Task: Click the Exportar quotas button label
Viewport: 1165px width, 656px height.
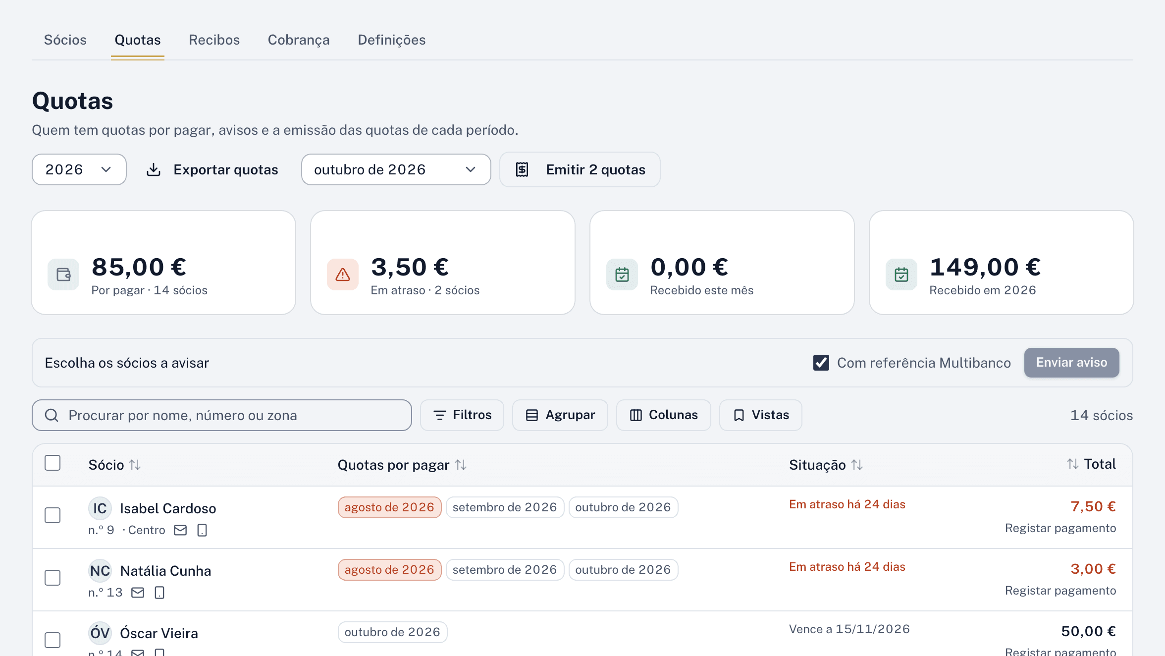Action: click(x=226, y=169)
